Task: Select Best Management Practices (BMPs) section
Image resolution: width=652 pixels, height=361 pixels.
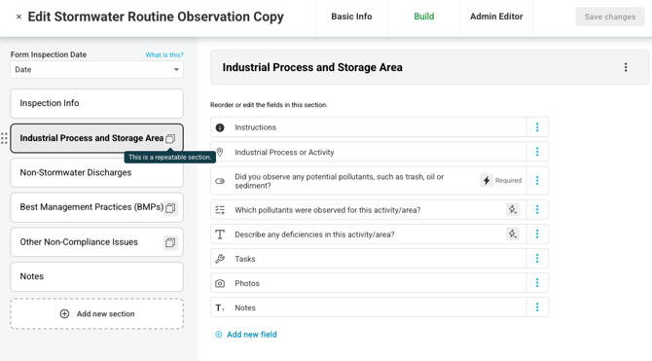Action: (97, 207)
